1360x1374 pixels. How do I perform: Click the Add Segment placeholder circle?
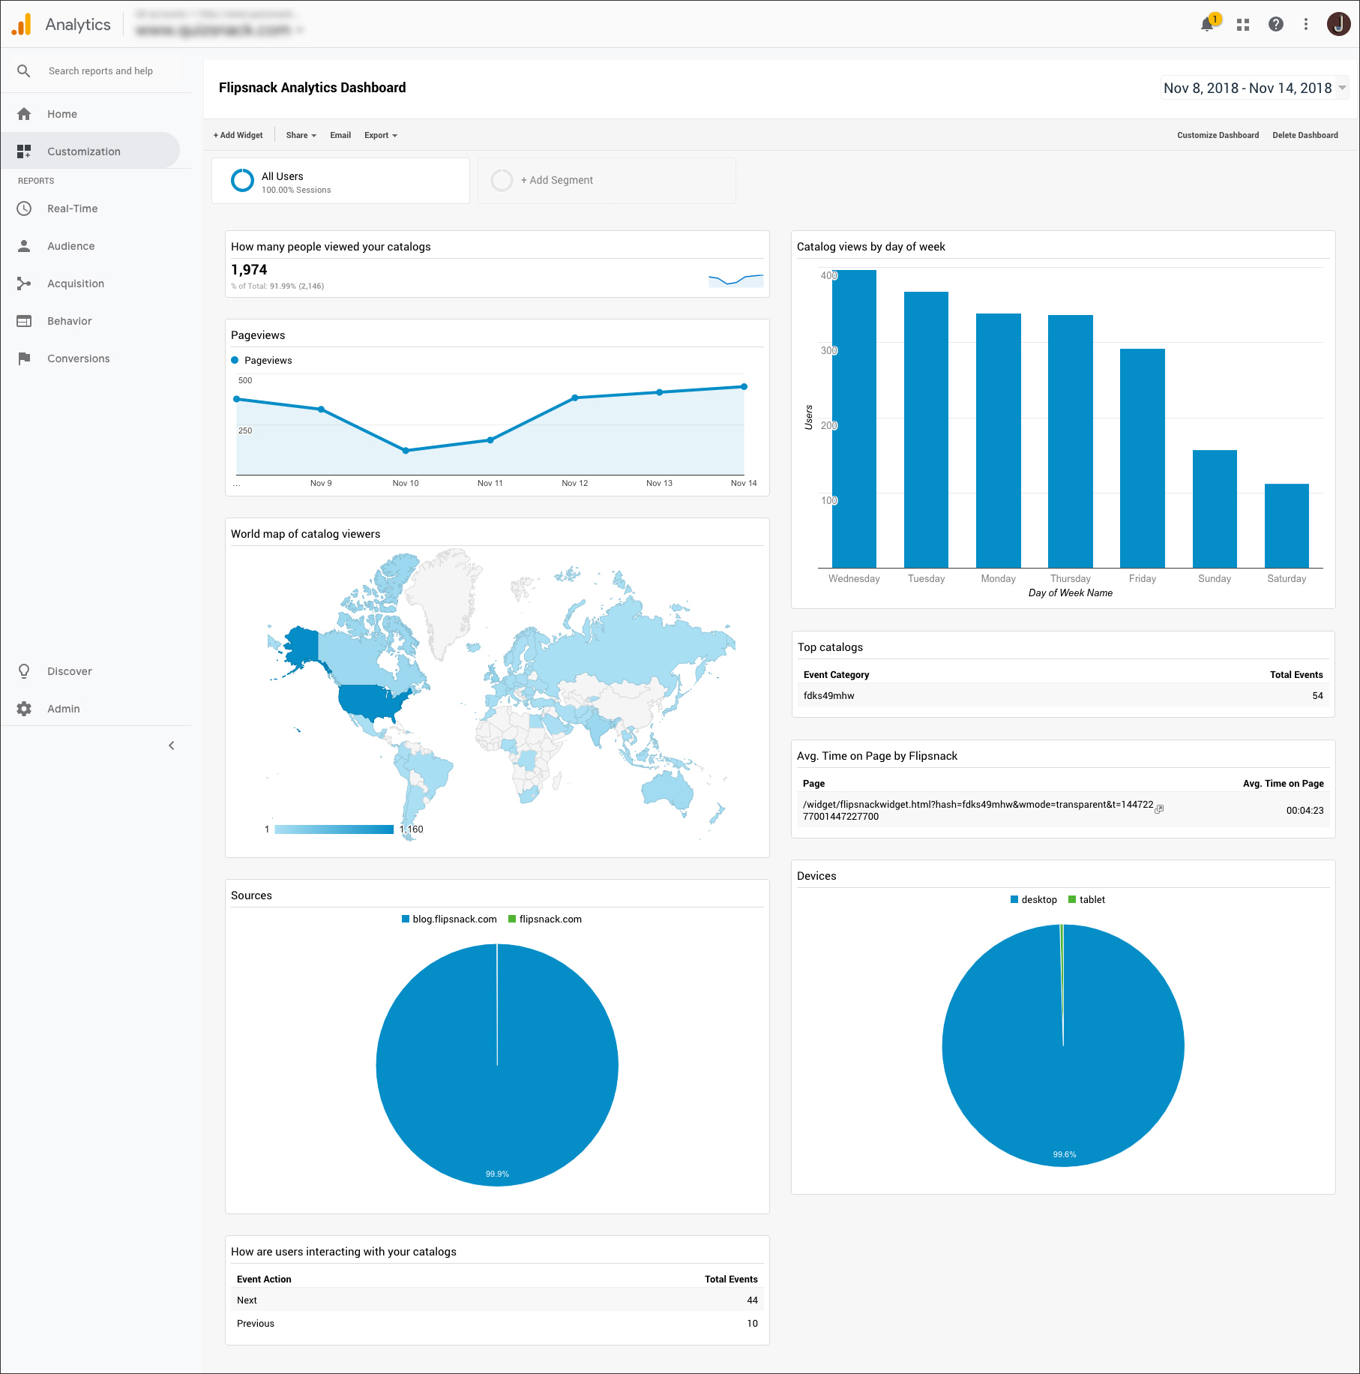pos(502,180)
